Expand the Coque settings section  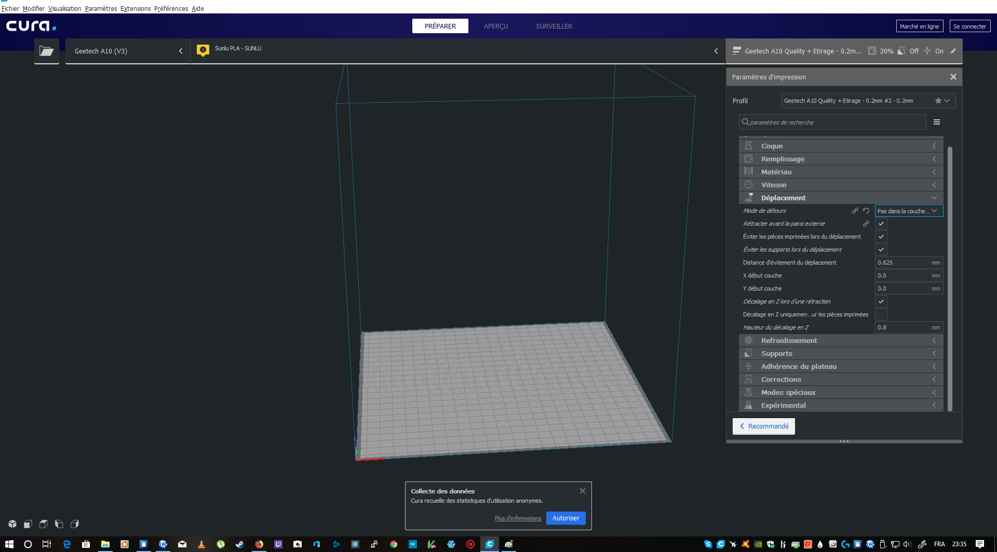841,146
